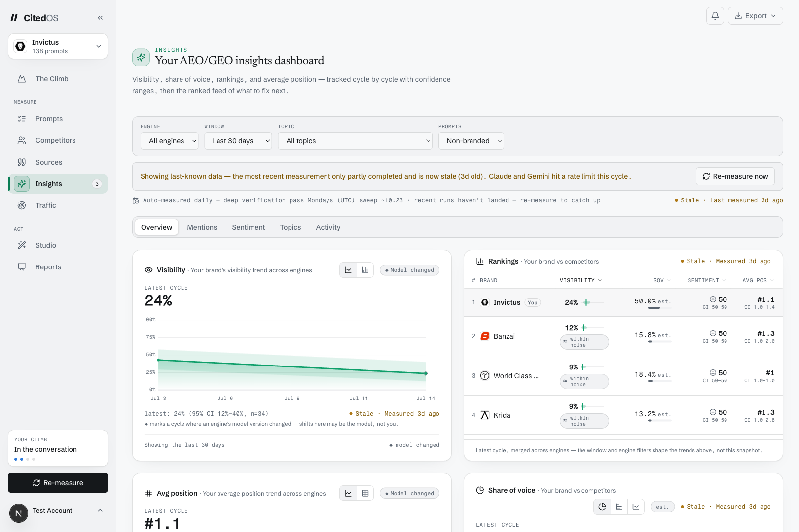Show Avg position as table view

[365, 493]
